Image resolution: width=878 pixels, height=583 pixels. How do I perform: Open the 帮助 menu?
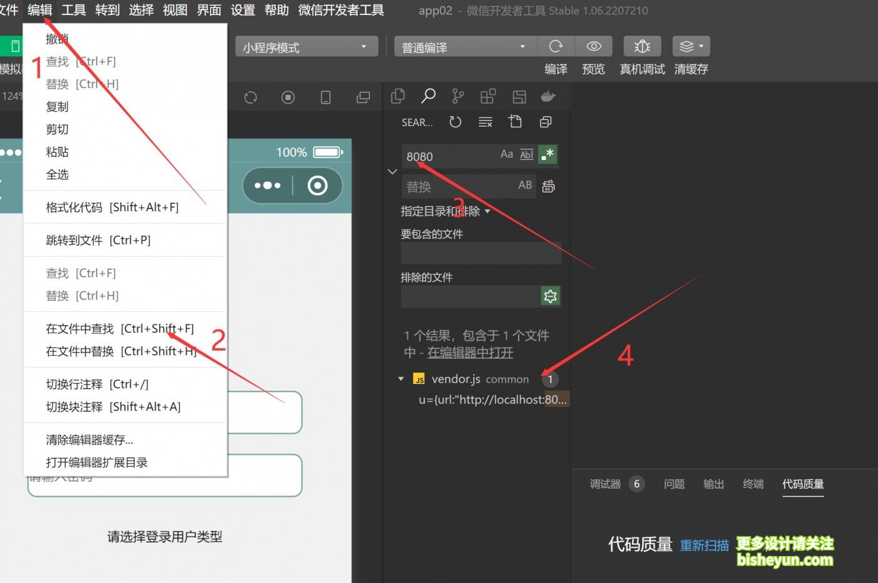pos(277,10)
